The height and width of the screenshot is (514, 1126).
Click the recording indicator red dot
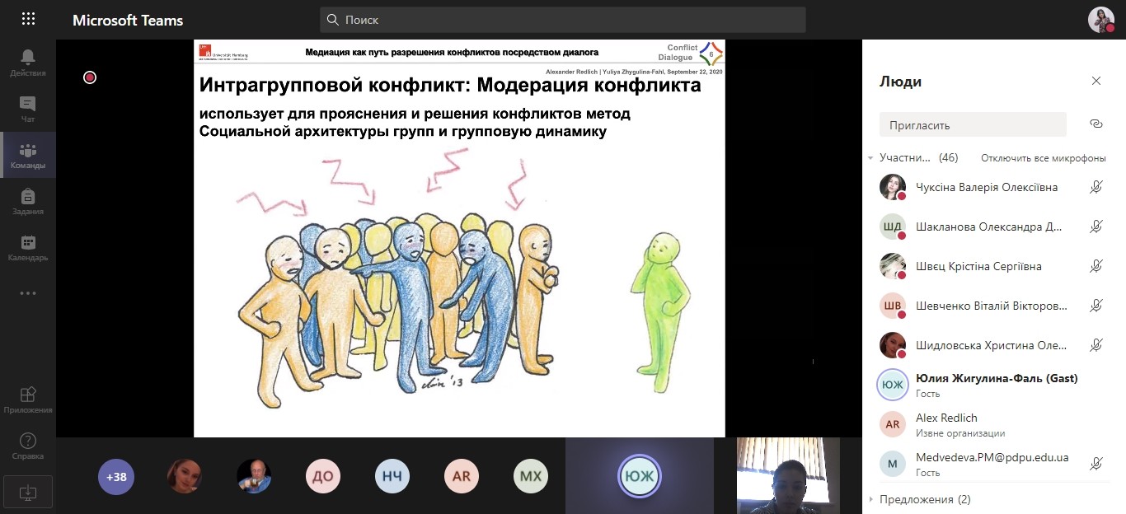(90, 77)
